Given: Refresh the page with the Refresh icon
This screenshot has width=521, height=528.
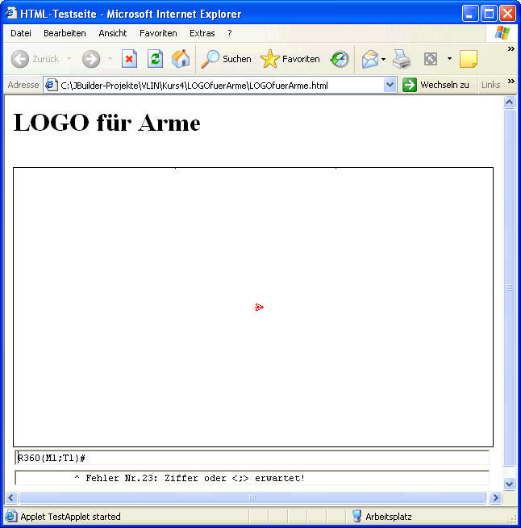Looking at the screenshot, I should click(155, 59).
